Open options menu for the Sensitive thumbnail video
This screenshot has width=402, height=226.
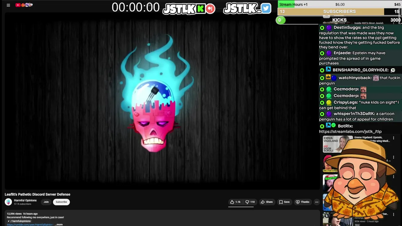394,177
